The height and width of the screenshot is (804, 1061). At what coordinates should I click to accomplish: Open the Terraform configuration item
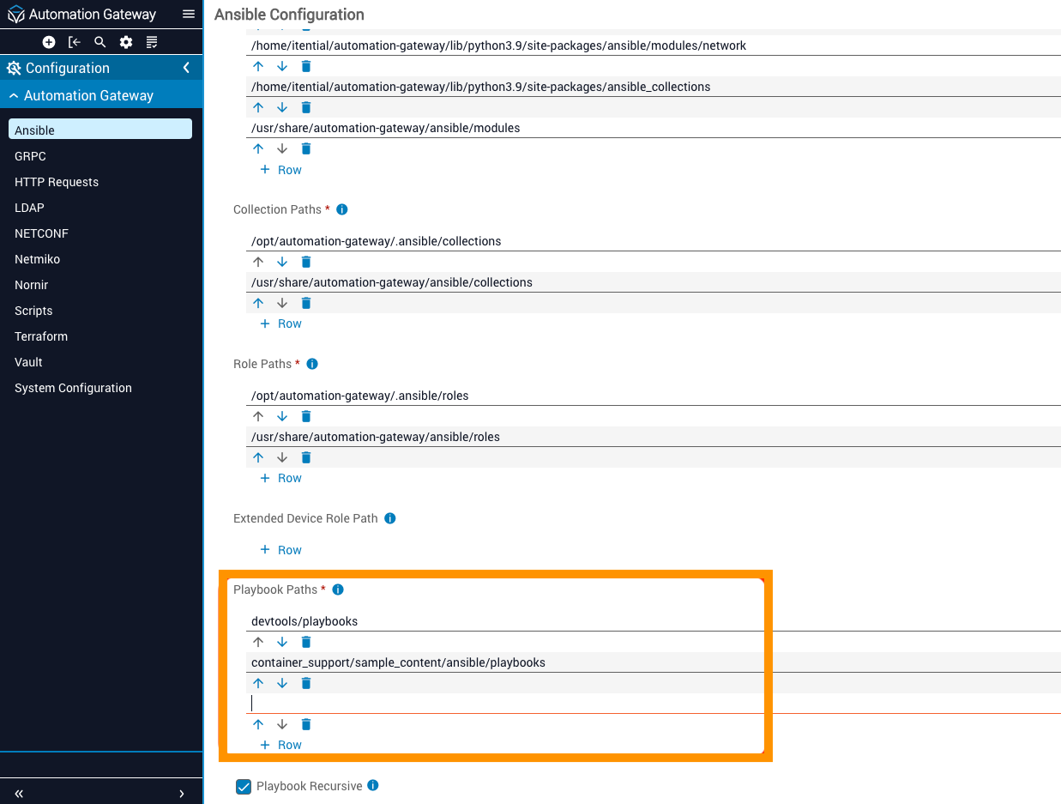41,336
